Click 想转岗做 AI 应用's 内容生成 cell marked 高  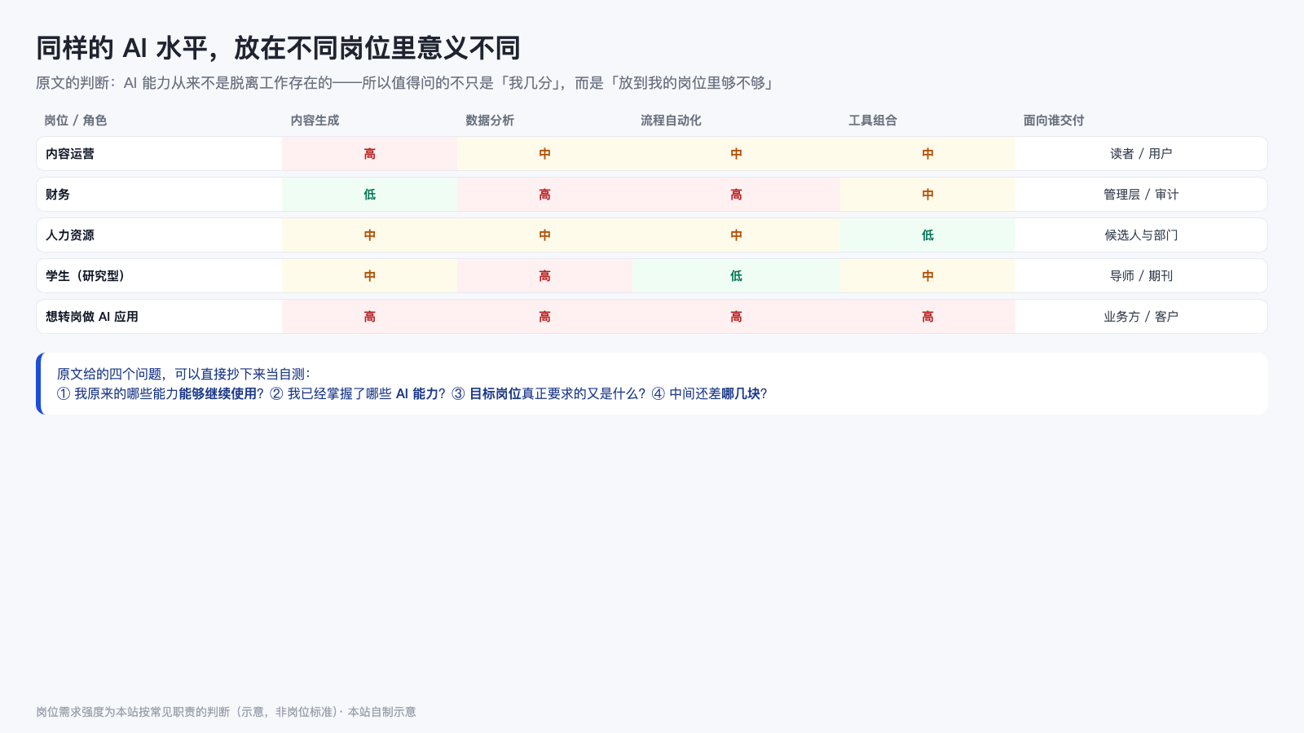[x=370, y=317]
